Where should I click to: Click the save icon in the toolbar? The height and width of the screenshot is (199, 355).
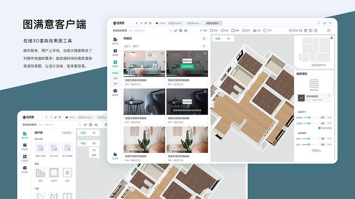(x=180, y=30)
